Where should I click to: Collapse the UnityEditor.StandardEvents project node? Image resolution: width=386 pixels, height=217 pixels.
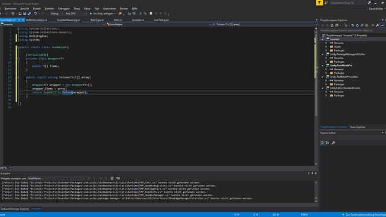point(323,88)
